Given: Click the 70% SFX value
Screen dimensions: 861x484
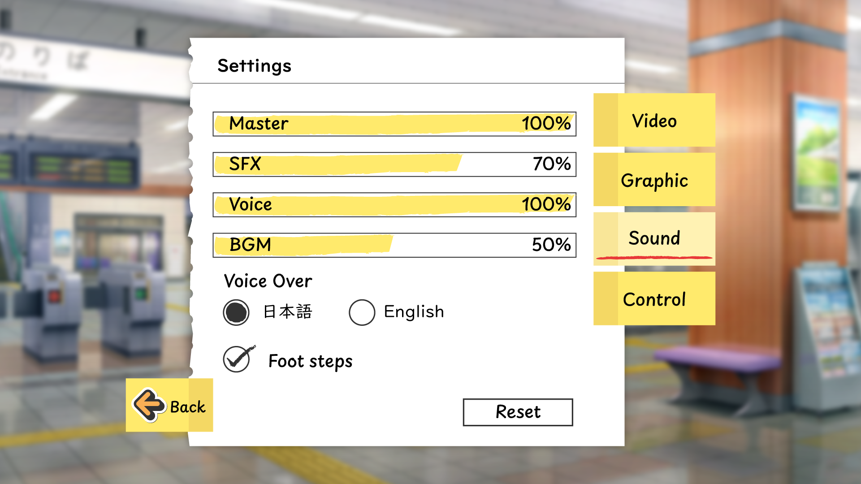Looking at the screenshot, I should click(x=552, y=164).
